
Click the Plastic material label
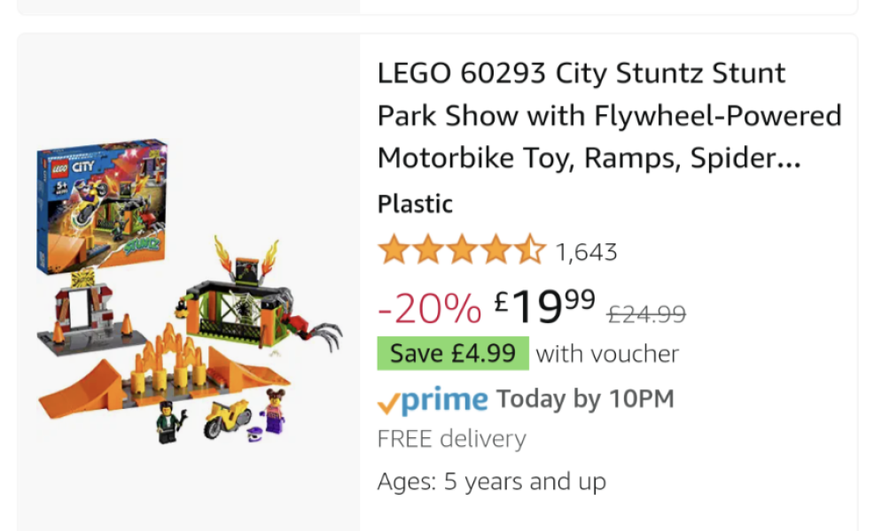click(415, 204)
